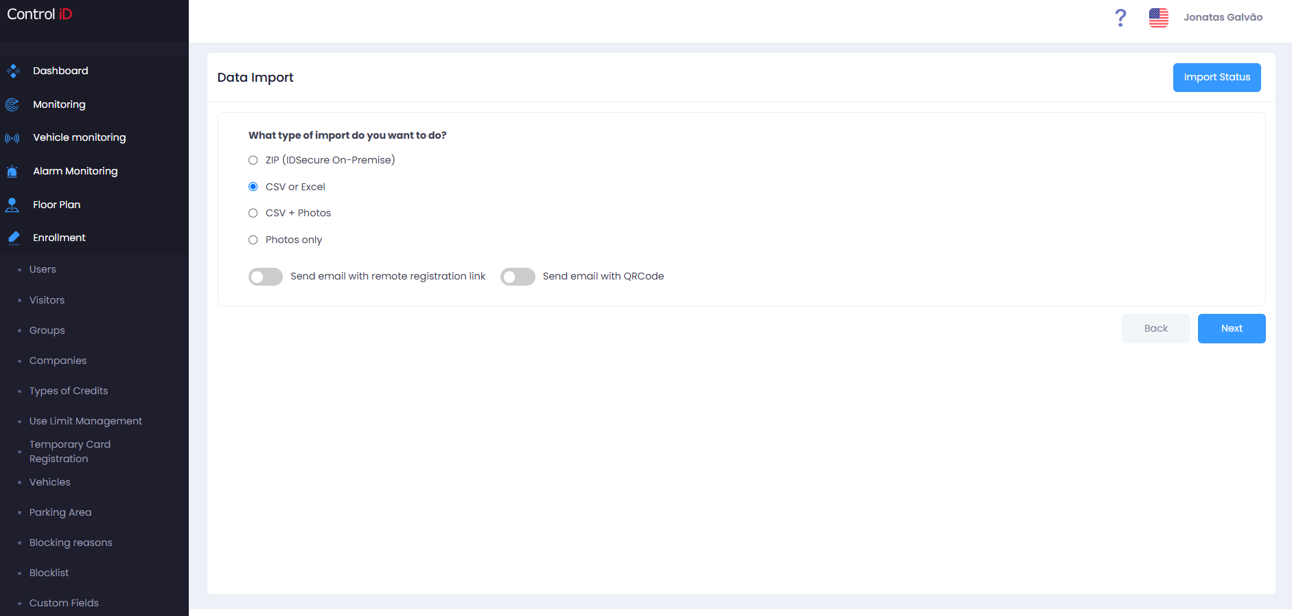Screen dimensions: 1292x616
Task: Go to Visitors in the sidebar
Action: point(47,300)
